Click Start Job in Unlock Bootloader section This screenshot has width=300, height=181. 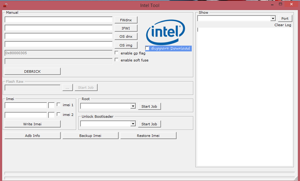(149, 124)
